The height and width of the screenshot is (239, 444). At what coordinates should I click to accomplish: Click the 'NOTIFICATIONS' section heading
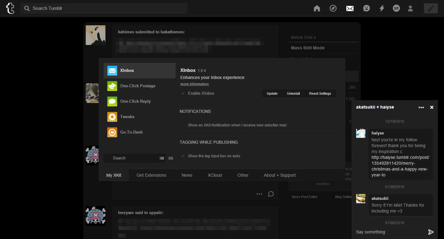195,111
